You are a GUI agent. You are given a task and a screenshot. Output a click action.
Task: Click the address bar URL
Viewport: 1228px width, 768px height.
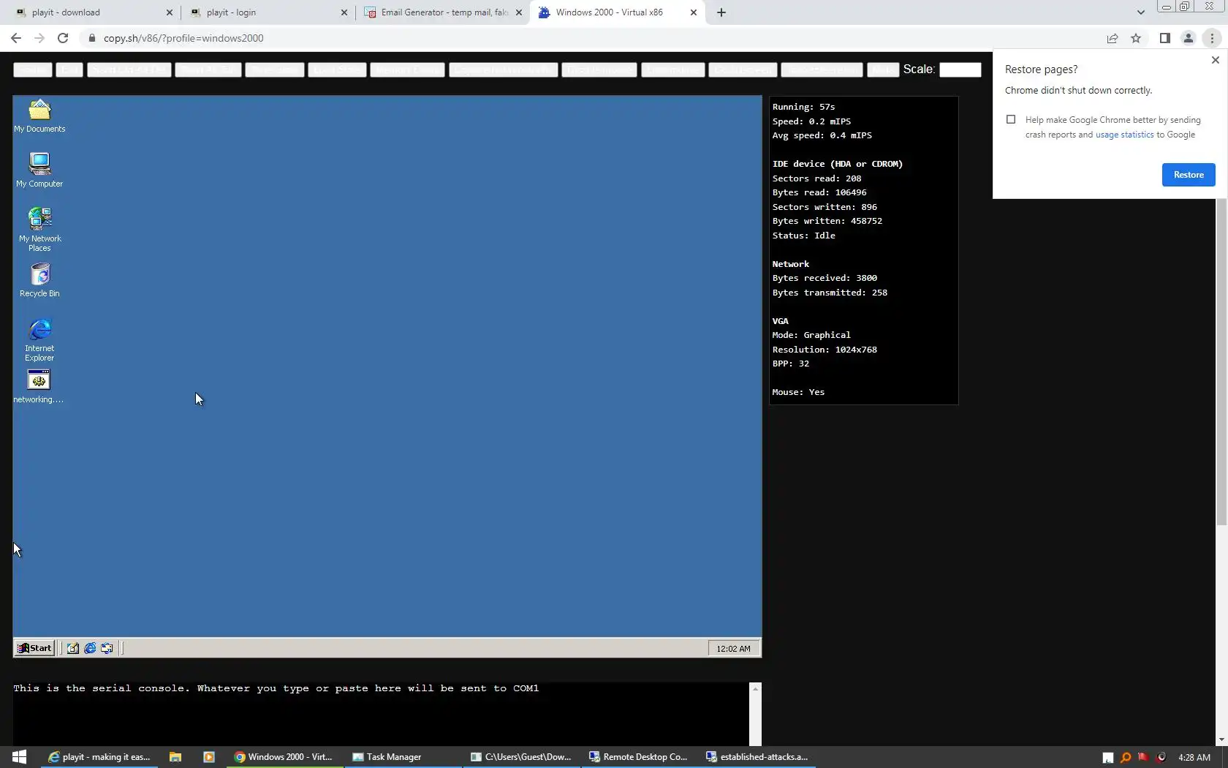[183, 38]
